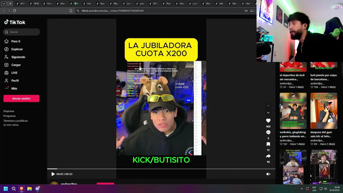This screenshot has width=343, height=193.
Task: Click the video progress bar
Action: 161,169
